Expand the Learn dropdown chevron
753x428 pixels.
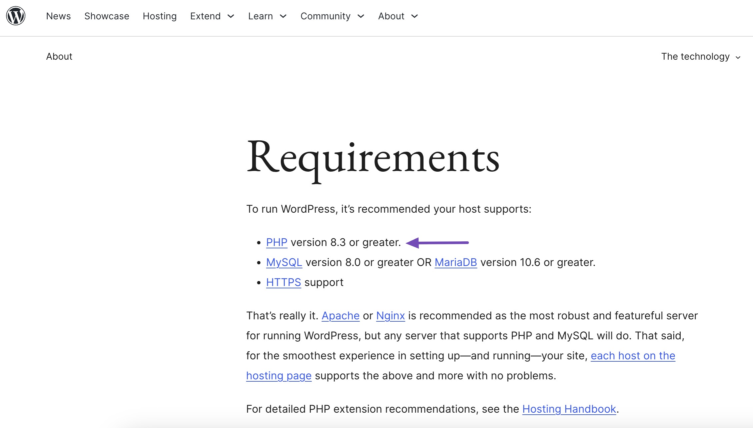coord(283,16)
